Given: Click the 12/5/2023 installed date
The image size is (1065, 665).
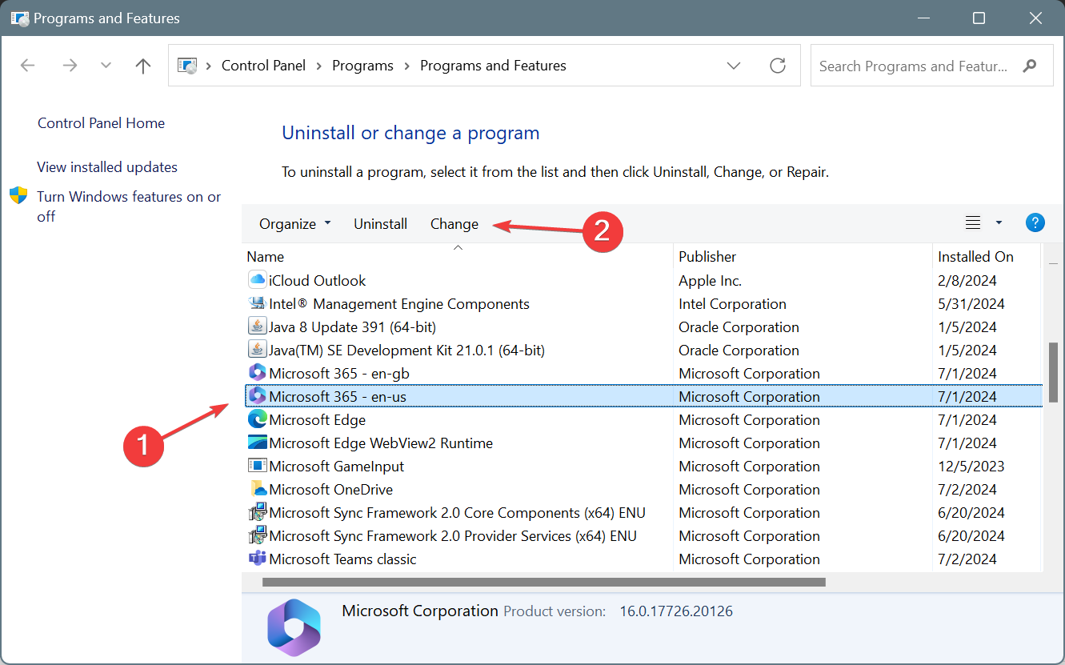Looking at the screenshot, I should click(971, 467).
